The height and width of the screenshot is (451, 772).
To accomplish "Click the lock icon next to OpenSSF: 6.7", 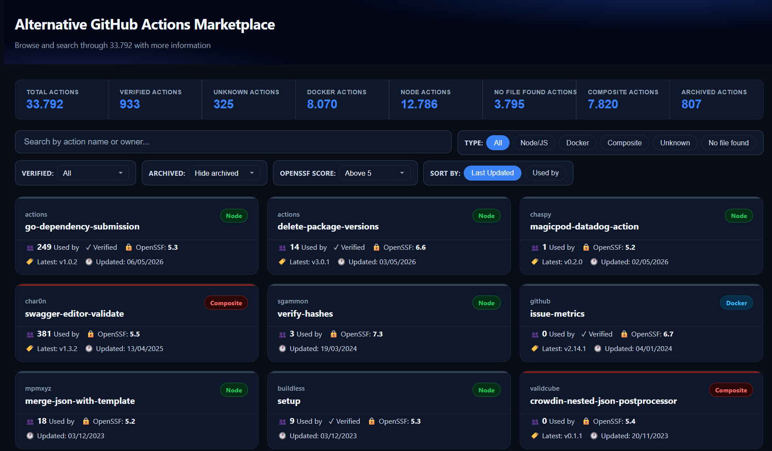I will click(624, 334).
